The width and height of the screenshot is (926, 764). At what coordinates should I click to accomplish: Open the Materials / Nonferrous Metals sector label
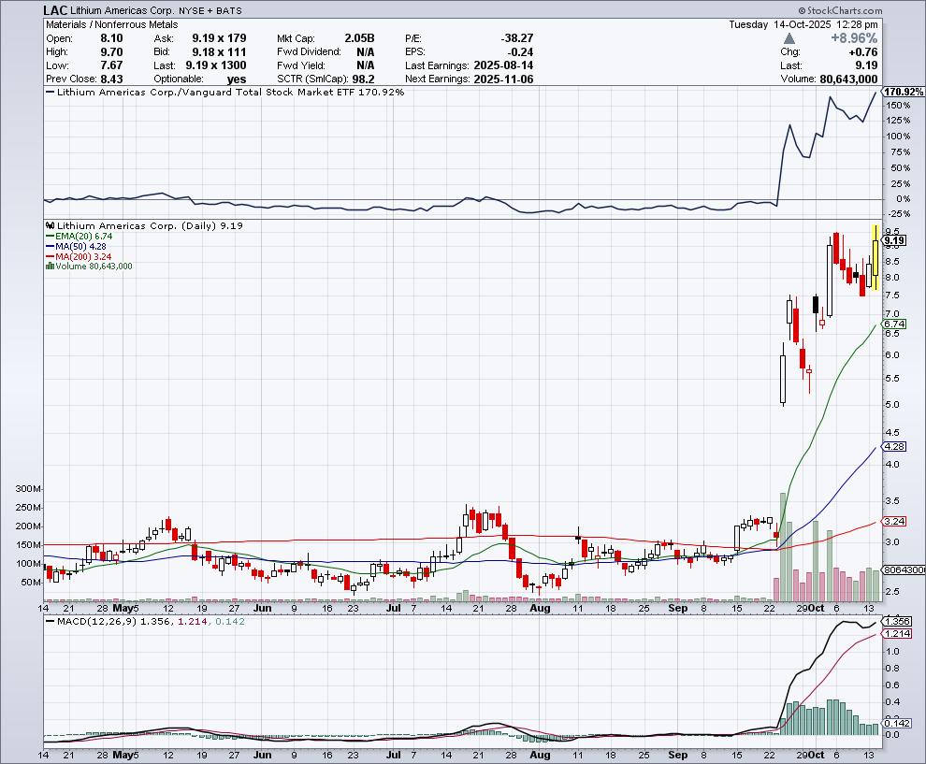[112, 25]
